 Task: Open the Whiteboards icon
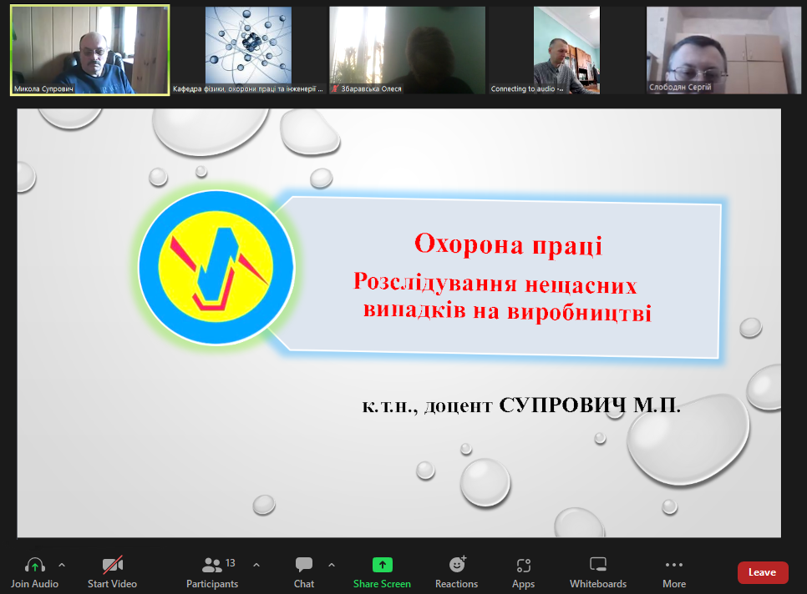click(598, 566)
